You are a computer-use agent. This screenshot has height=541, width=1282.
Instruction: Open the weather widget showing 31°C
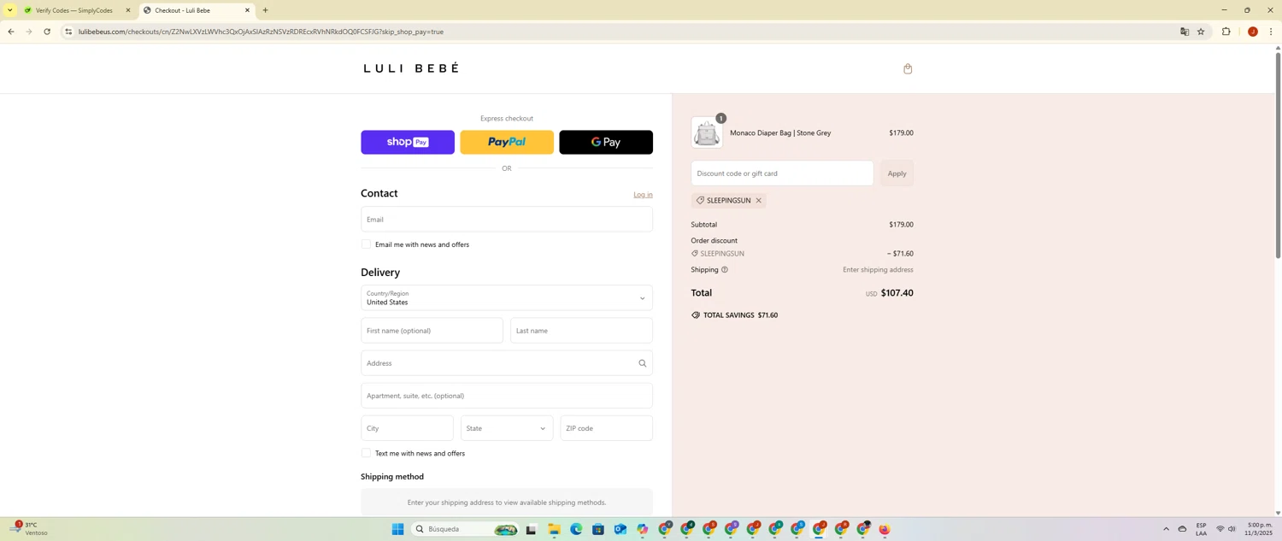pyautogui.click(x=29, y=529)
